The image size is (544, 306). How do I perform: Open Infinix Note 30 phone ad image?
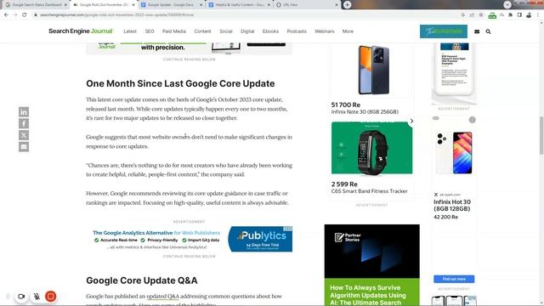(x=373, y=70)
